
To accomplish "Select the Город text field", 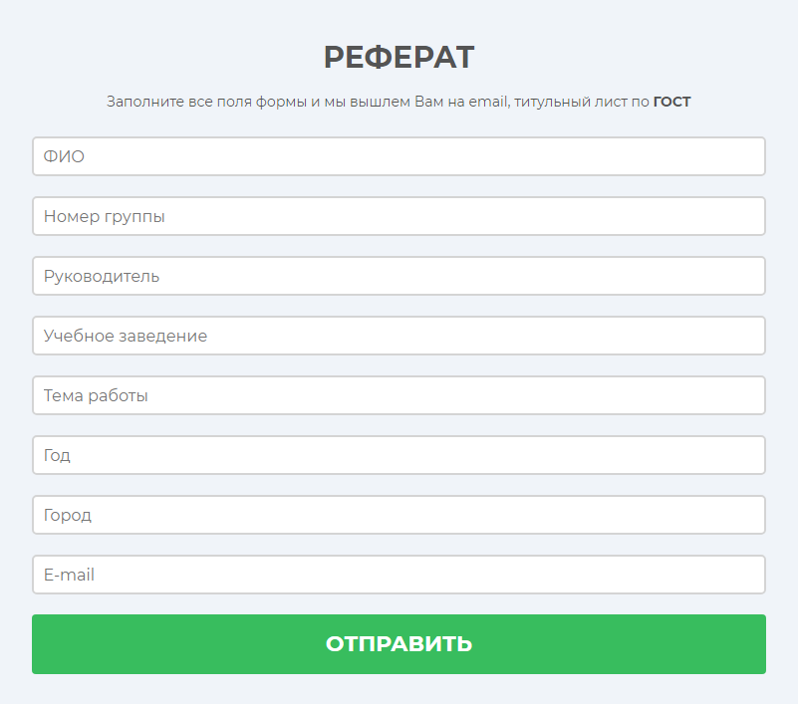I will [x=399, y=515].
